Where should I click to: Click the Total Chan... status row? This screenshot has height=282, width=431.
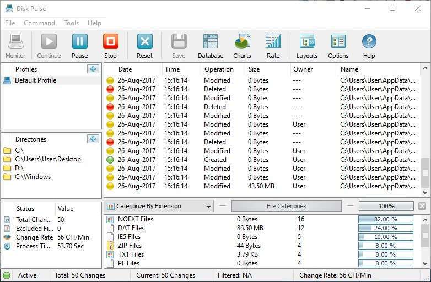(x=51, y=220)
